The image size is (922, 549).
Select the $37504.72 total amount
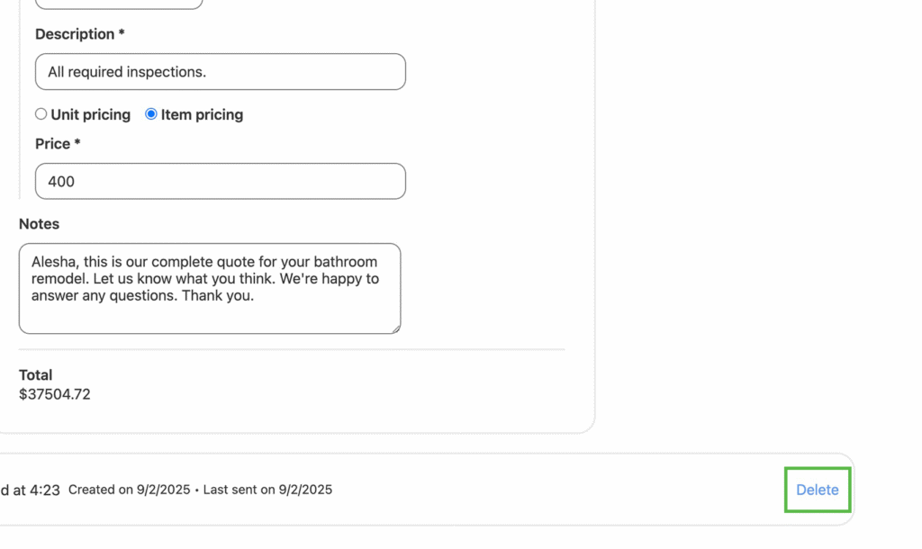[x=55, y=394]
